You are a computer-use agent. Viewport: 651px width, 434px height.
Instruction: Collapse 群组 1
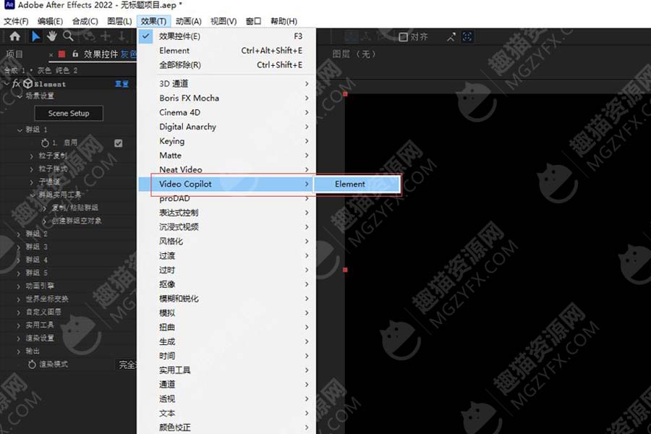tap(20, 130)
